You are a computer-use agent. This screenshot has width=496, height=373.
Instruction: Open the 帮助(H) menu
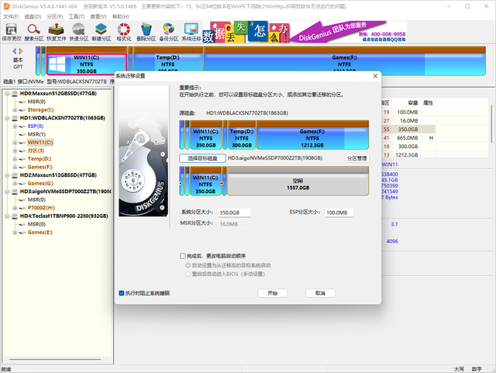[x=121, y=16]
